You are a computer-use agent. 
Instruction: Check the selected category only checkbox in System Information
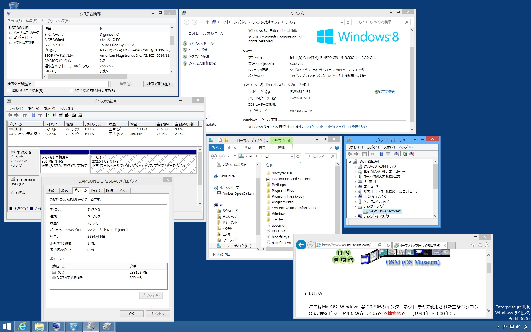(9, 91)
